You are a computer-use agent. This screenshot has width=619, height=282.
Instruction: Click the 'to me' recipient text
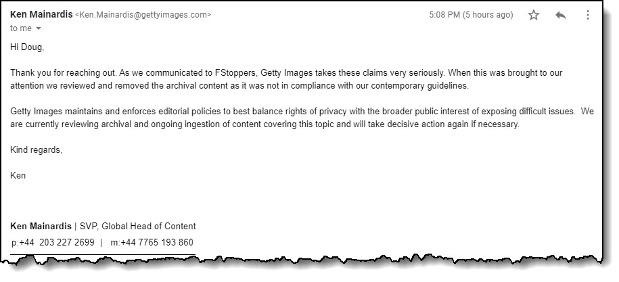pyautogui.click(x=21, y=28)
